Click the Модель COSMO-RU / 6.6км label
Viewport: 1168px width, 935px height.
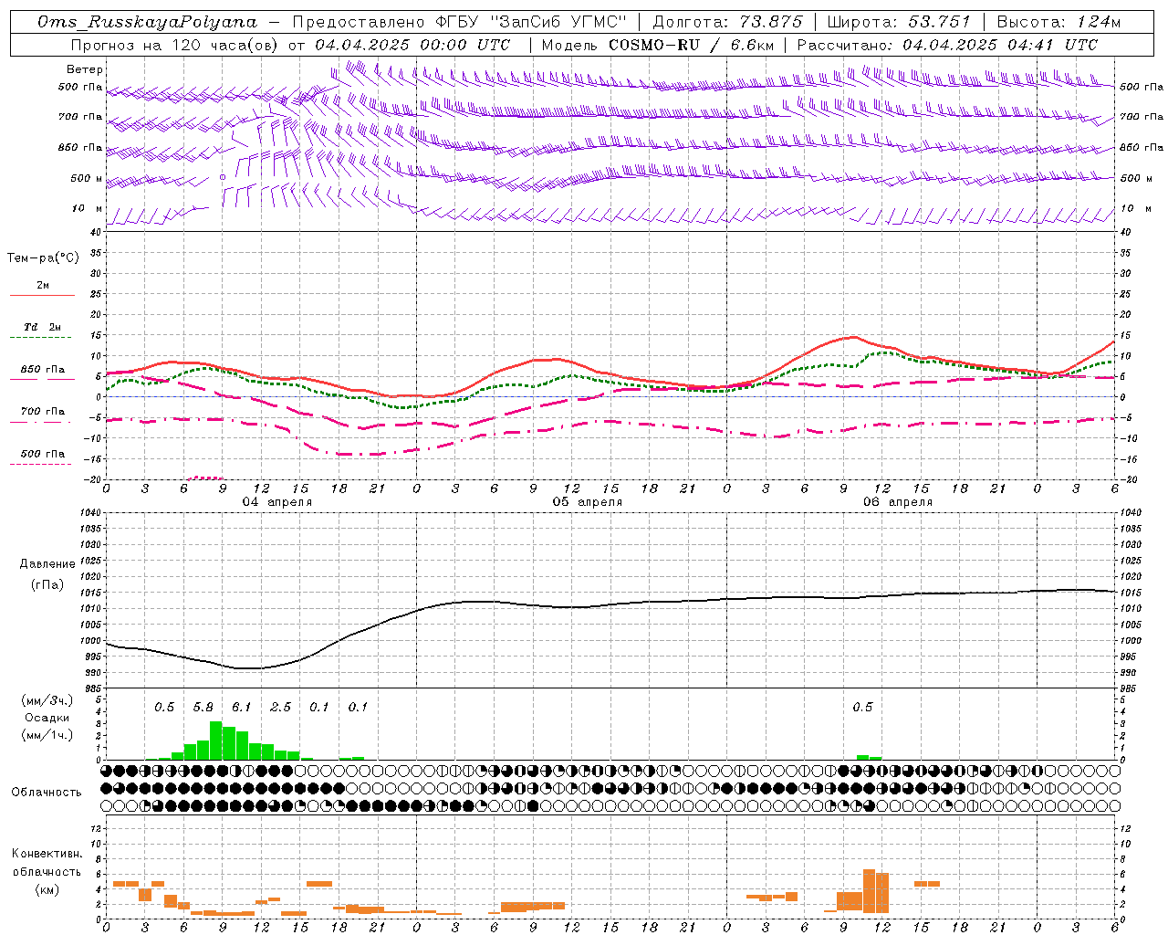[658, 44]
